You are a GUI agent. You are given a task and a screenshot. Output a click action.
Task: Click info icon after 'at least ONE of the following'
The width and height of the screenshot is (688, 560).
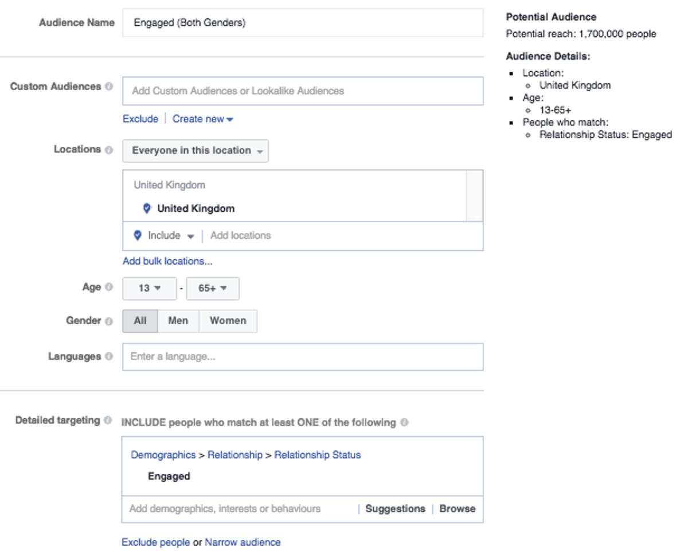(404, 423)
